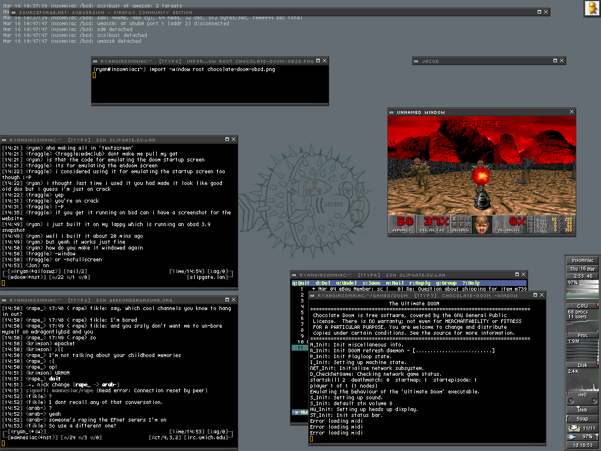Image resolution: width=601 pixels, height=451 pixels.
Task: Select r:Reply in the mutt menu bar
Action: click(416, 283)
